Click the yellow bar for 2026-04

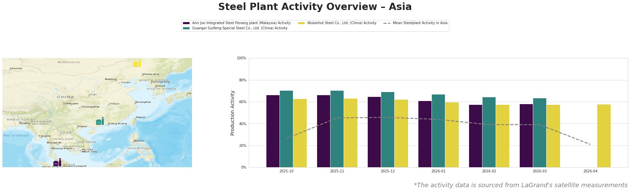[x=604, y=136]
